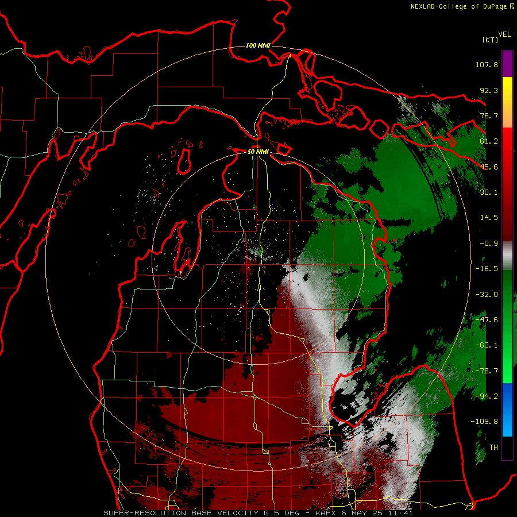Screen dimensions: 517x517
Task: Click the purple segment of color bar
Action: (x=507, y=64)
